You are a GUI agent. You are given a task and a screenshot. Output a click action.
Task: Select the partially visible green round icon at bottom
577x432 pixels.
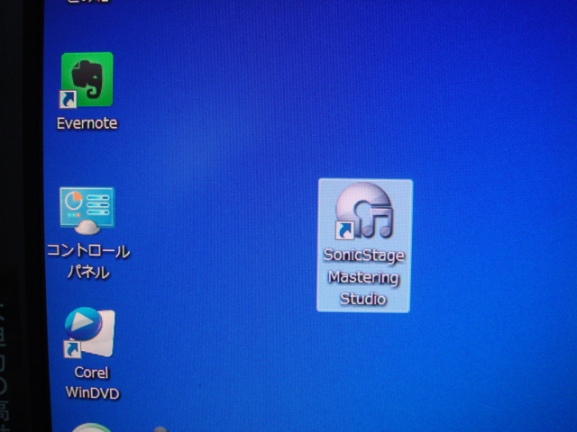88,427
